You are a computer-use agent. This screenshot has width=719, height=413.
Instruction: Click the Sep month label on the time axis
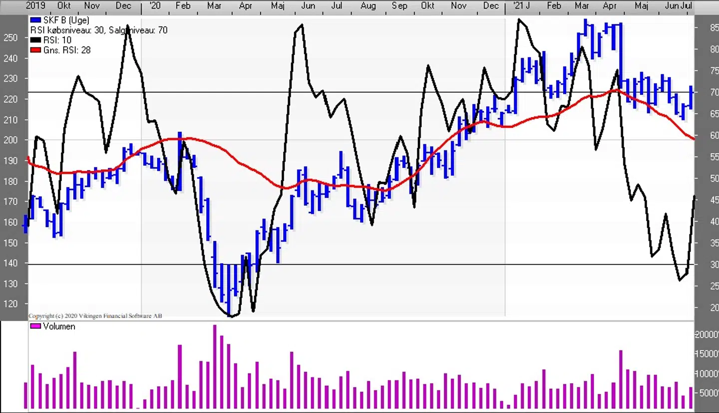pos(399,6)
